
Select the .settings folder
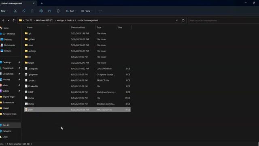point(77,51)
